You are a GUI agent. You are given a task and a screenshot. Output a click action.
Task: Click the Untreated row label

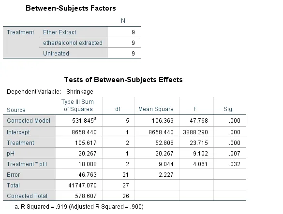click(x=56, y=54)
